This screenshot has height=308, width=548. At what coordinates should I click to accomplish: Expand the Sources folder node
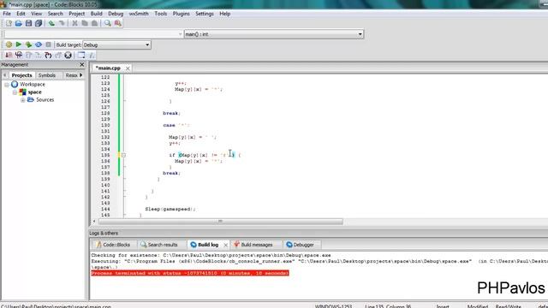pos(23,100)
